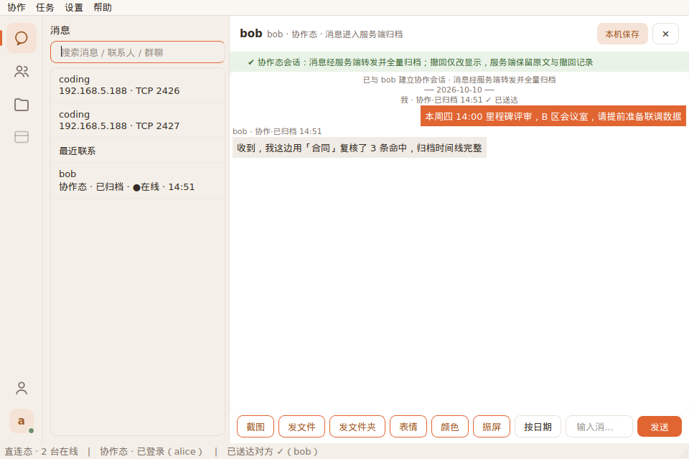Click the 发文件夹 button
Screen dimensions: 689x459
tap(357, 427)
